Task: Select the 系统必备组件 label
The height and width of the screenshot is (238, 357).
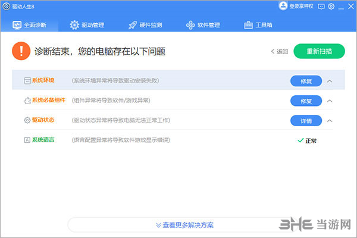Action: (x=49, y=100)
